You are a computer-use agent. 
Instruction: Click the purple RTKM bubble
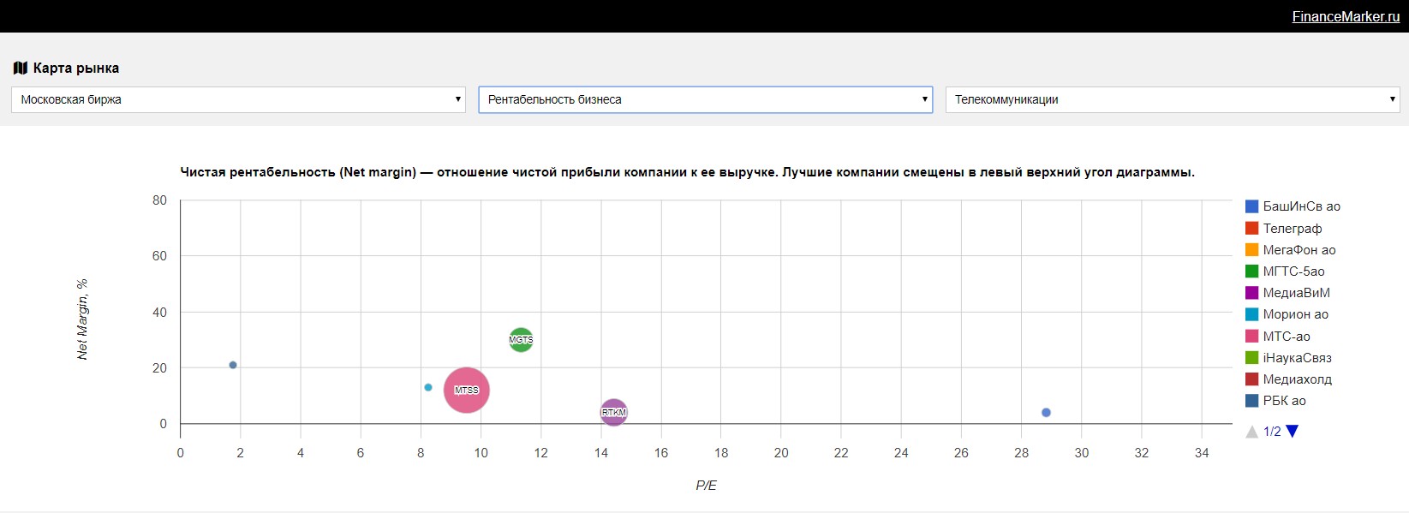(613, 413)
